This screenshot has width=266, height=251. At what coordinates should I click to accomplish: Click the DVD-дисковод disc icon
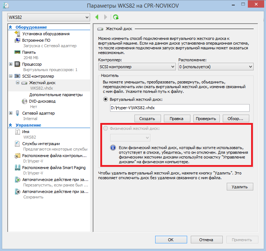click(24, 102)
